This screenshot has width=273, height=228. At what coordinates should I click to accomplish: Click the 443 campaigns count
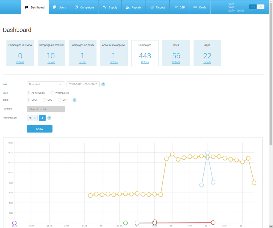point(145,56)
